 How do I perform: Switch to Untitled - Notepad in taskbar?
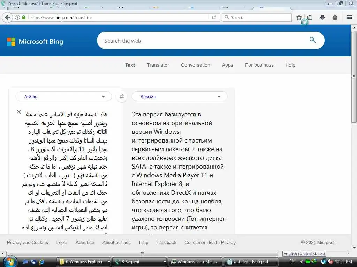click(251, 262)
